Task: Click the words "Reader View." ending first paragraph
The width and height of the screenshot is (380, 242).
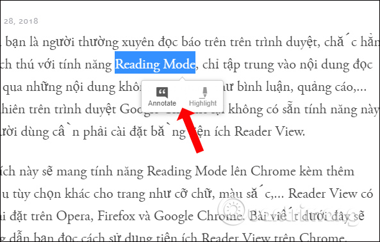Action: tap(270, 132)
